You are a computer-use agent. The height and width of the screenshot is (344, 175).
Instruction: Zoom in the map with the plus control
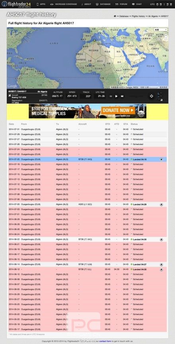tap(166, 35)
